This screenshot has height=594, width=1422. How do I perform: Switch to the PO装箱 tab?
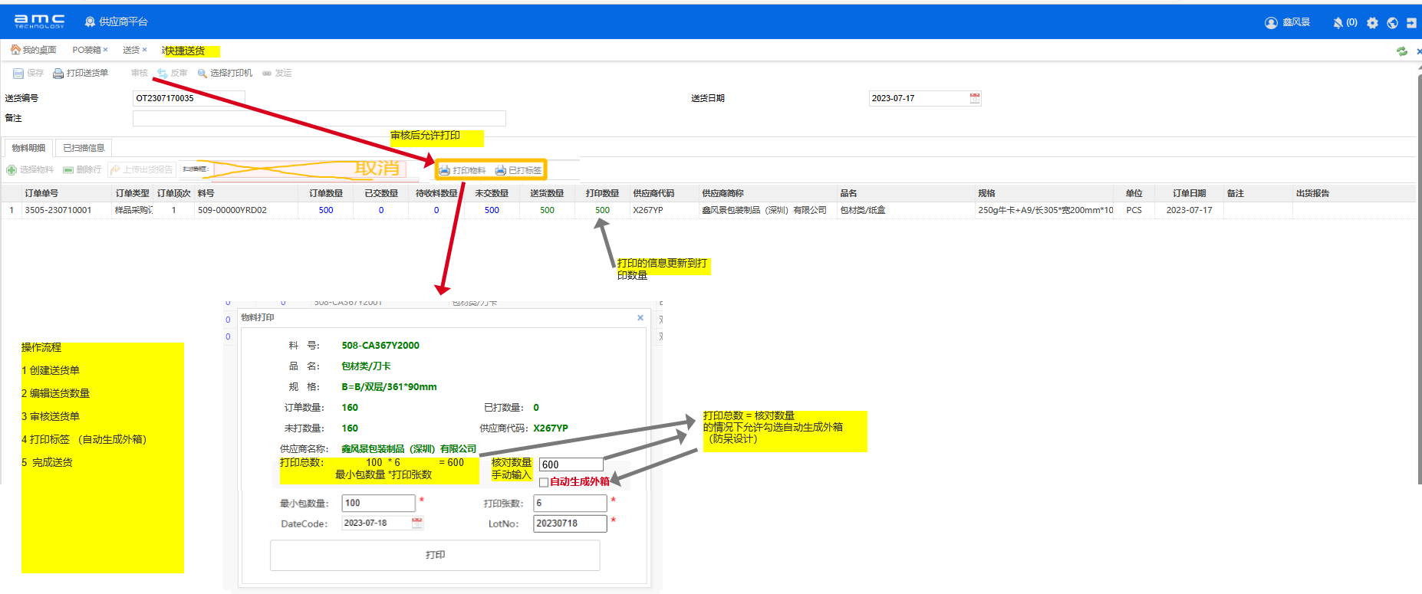pos(86,50)
